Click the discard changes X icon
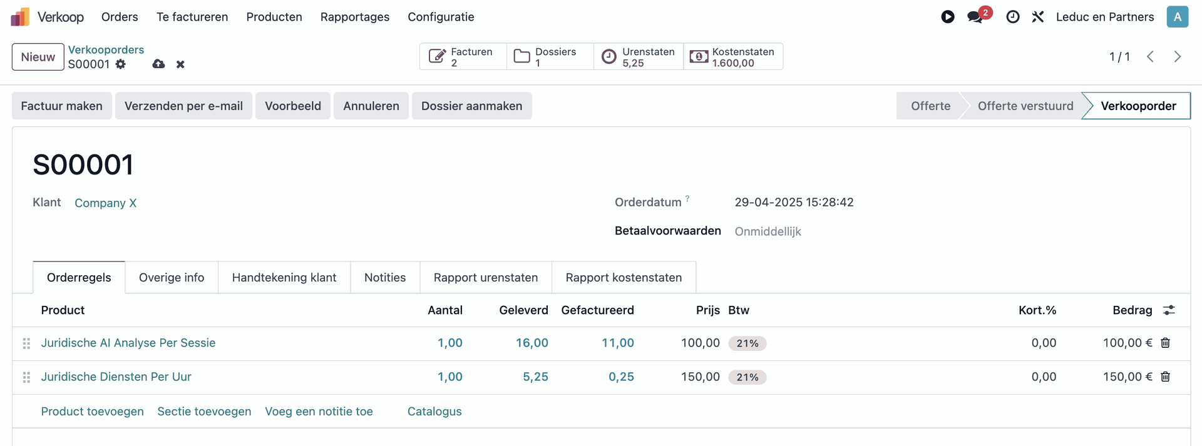Image resolution: width=1202 pixels, height=446 pixels. tap(180, 64)
